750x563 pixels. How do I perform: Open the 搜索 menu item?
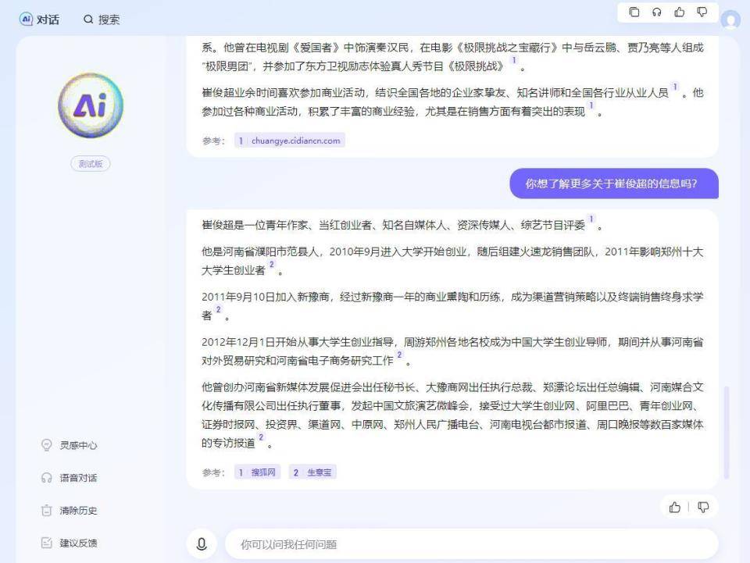(102, 20)
